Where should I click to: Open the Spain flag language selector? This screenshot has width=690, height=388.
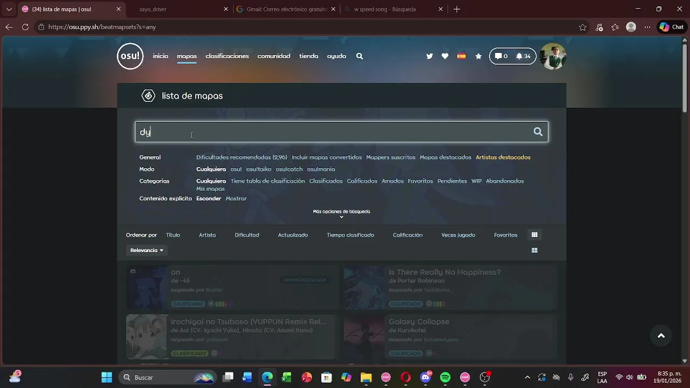point(461,56)
